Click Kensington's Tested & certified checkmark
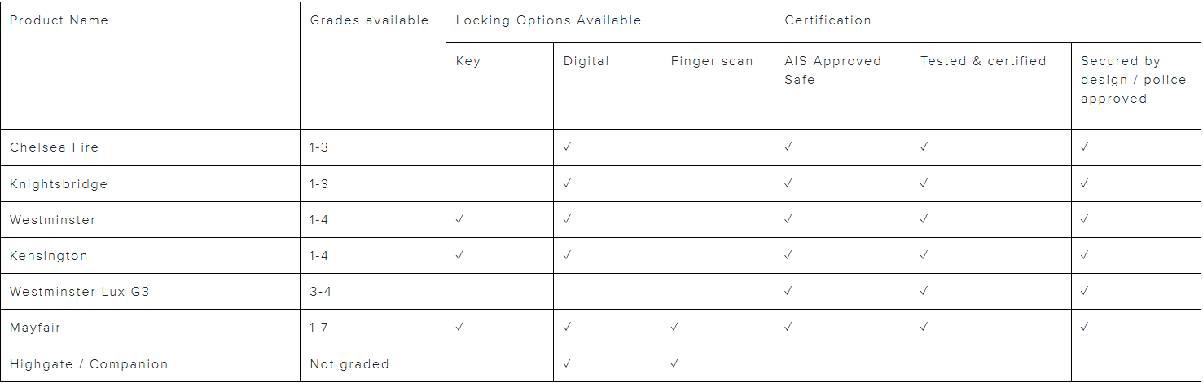 tap(924, 255)
